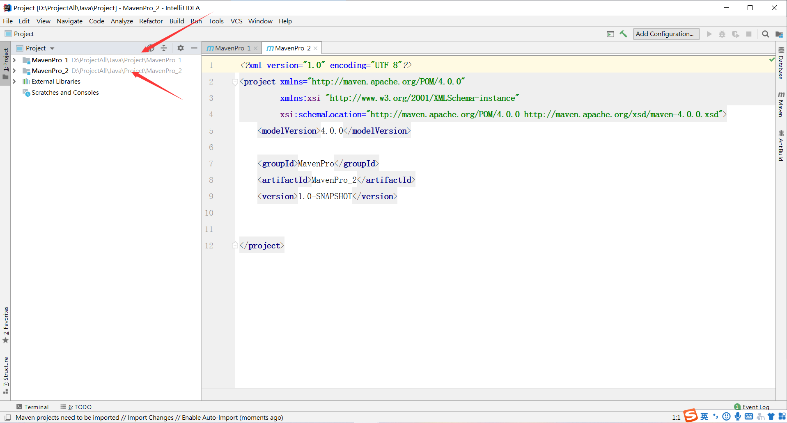Click the Project breadcrumb in navigation bar
Screen dimensions: 787x423
19,34
